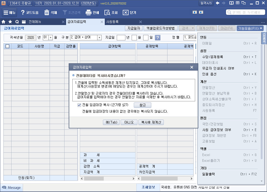Click the 삭제 trash toolbar button
Screen dimensions: 267x192
point(51,13)
